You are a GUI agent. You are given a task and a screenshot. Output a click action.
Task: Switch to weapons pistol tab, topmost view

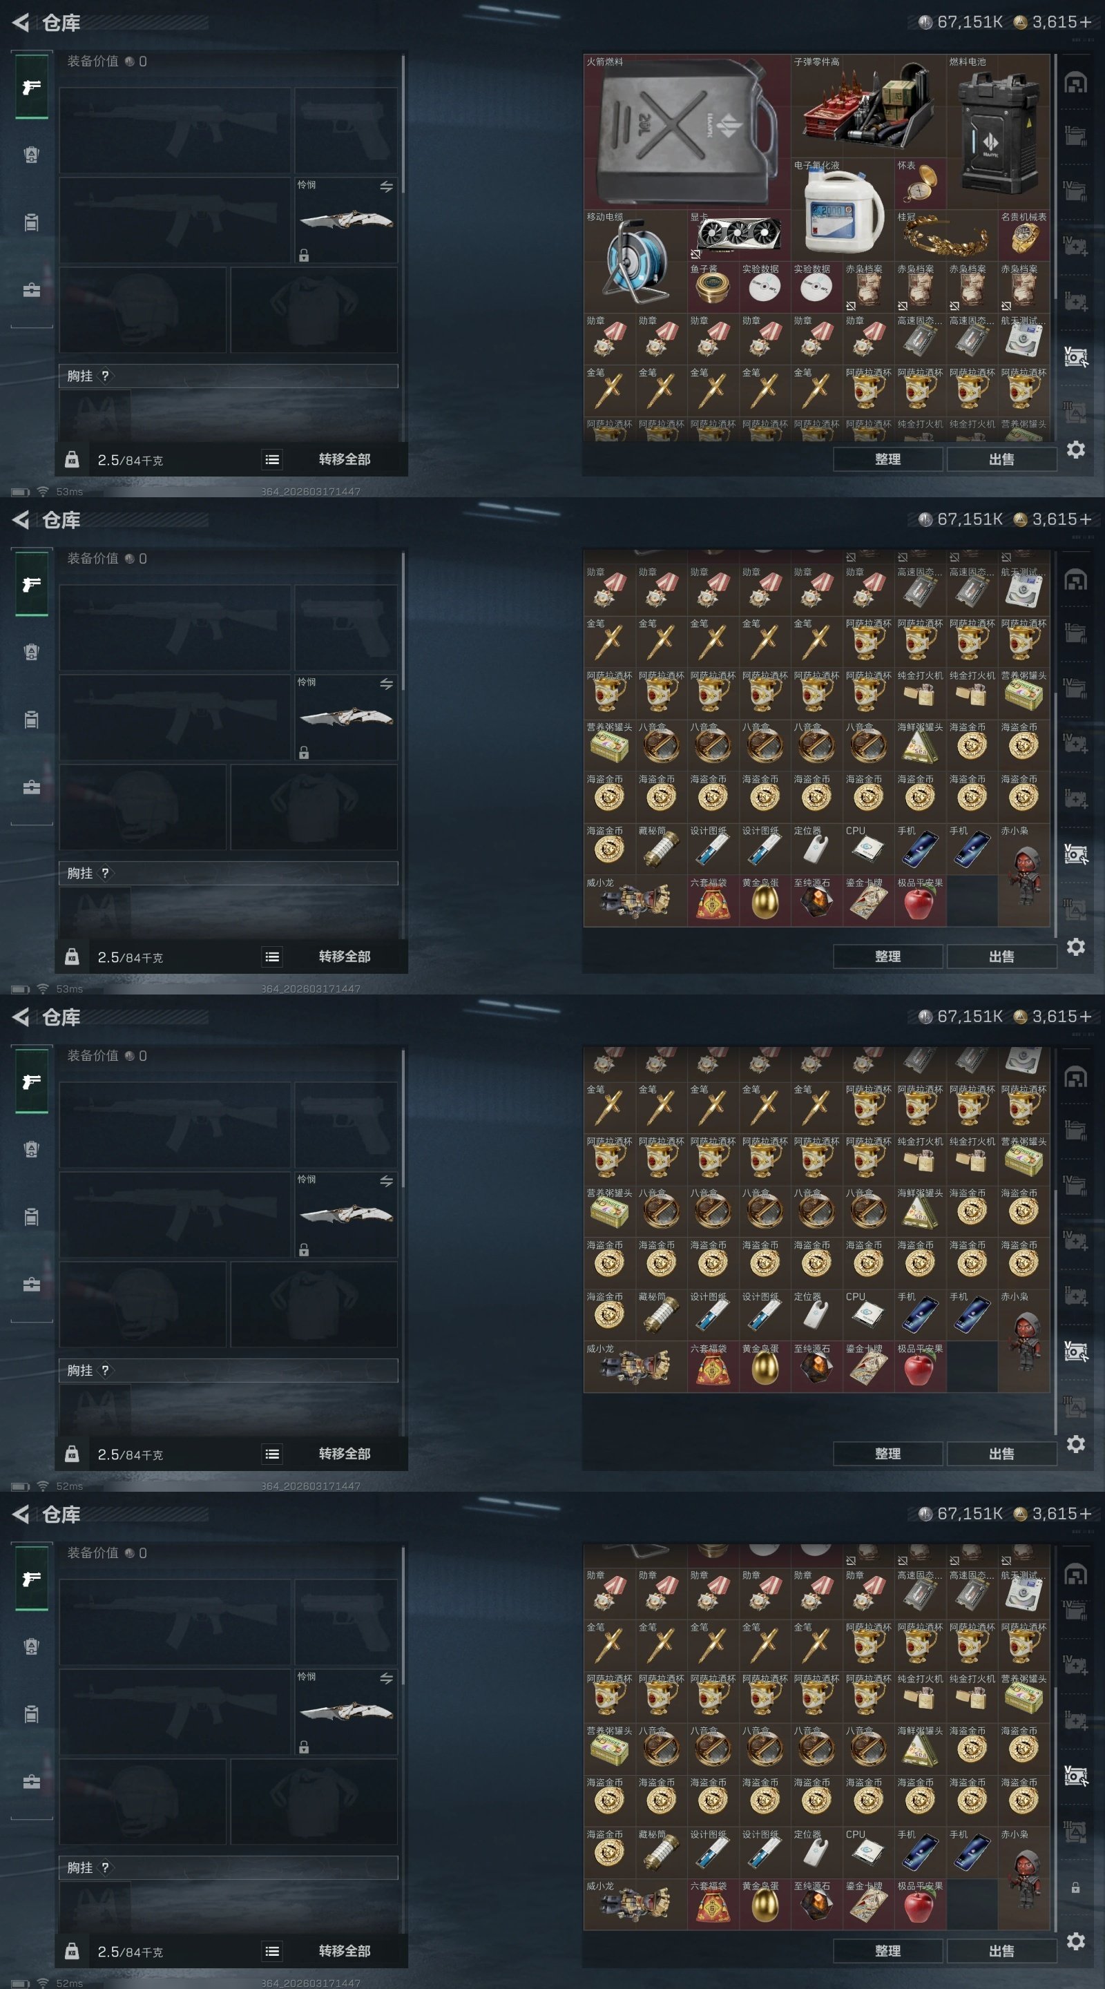pyautogui.click(x=32, y=86)
